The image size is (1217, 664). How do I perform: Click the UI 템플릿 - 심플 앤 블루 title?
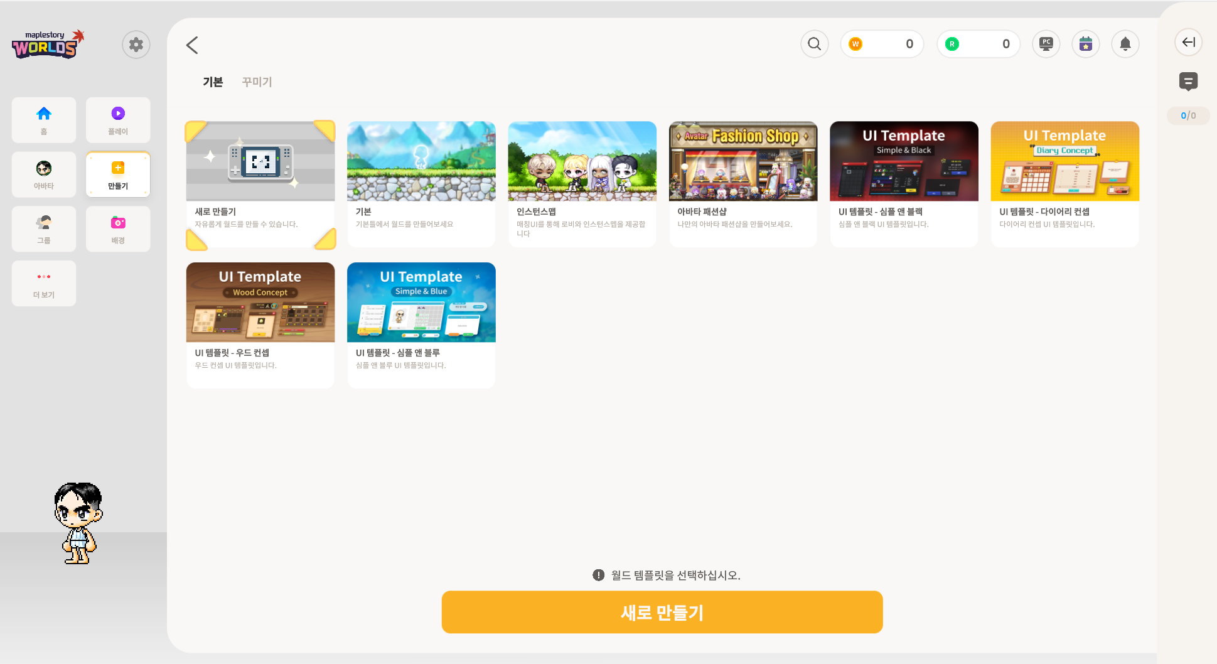[x=397, y=353]
